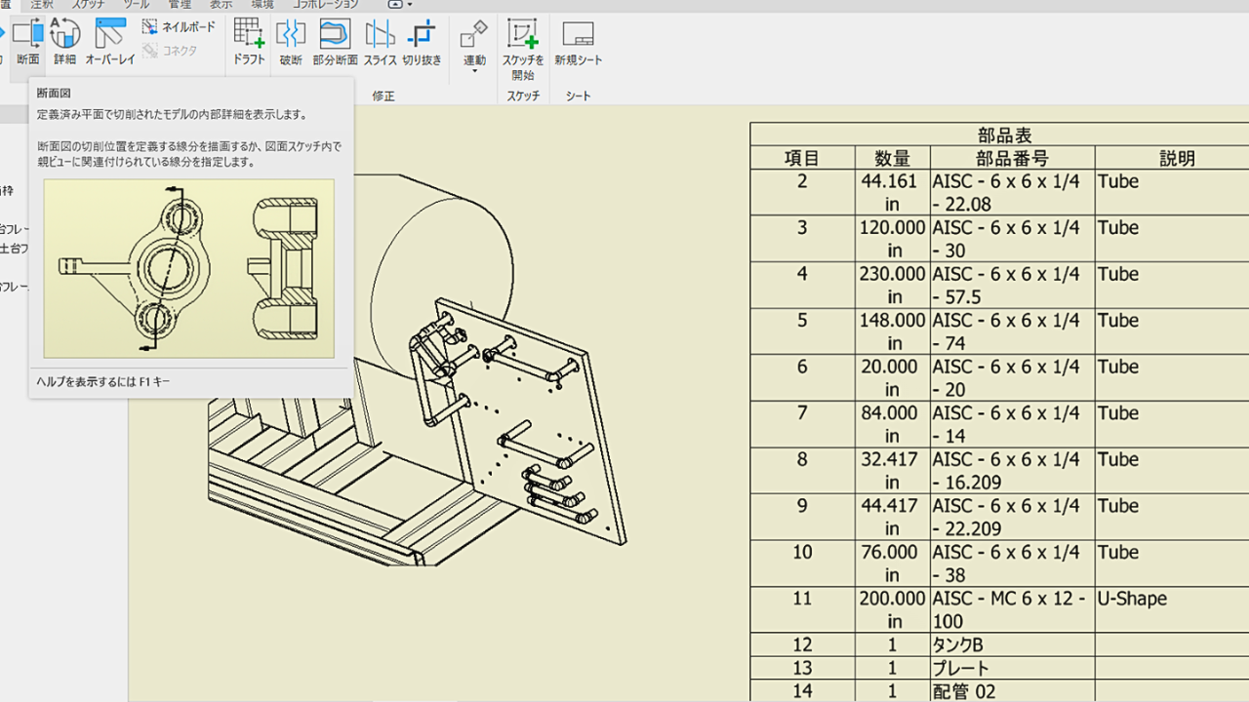The image size is (1249, 702).
Task: Click the ネイルボード (Nailboard) command
Action: [179, 27]
